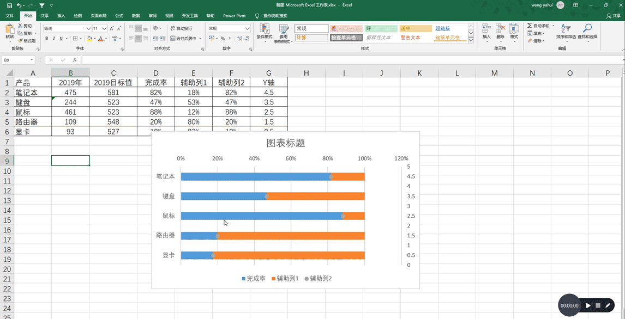The height and width of the screenshot is (319, 625).
Task: Open the Merge and Center (合并后居中) arrow
Action: click(x=201, y=39)
